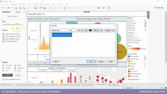Click the New Dashboard tab icon at bottom

pyautogui.click(x=114, y=85)
